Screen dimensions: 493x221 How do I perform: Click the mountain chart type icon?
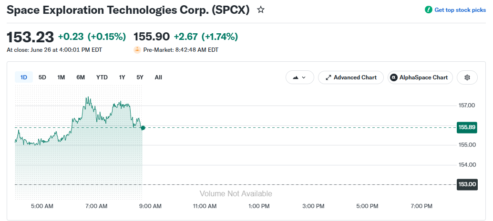click(x=296, y=77)
